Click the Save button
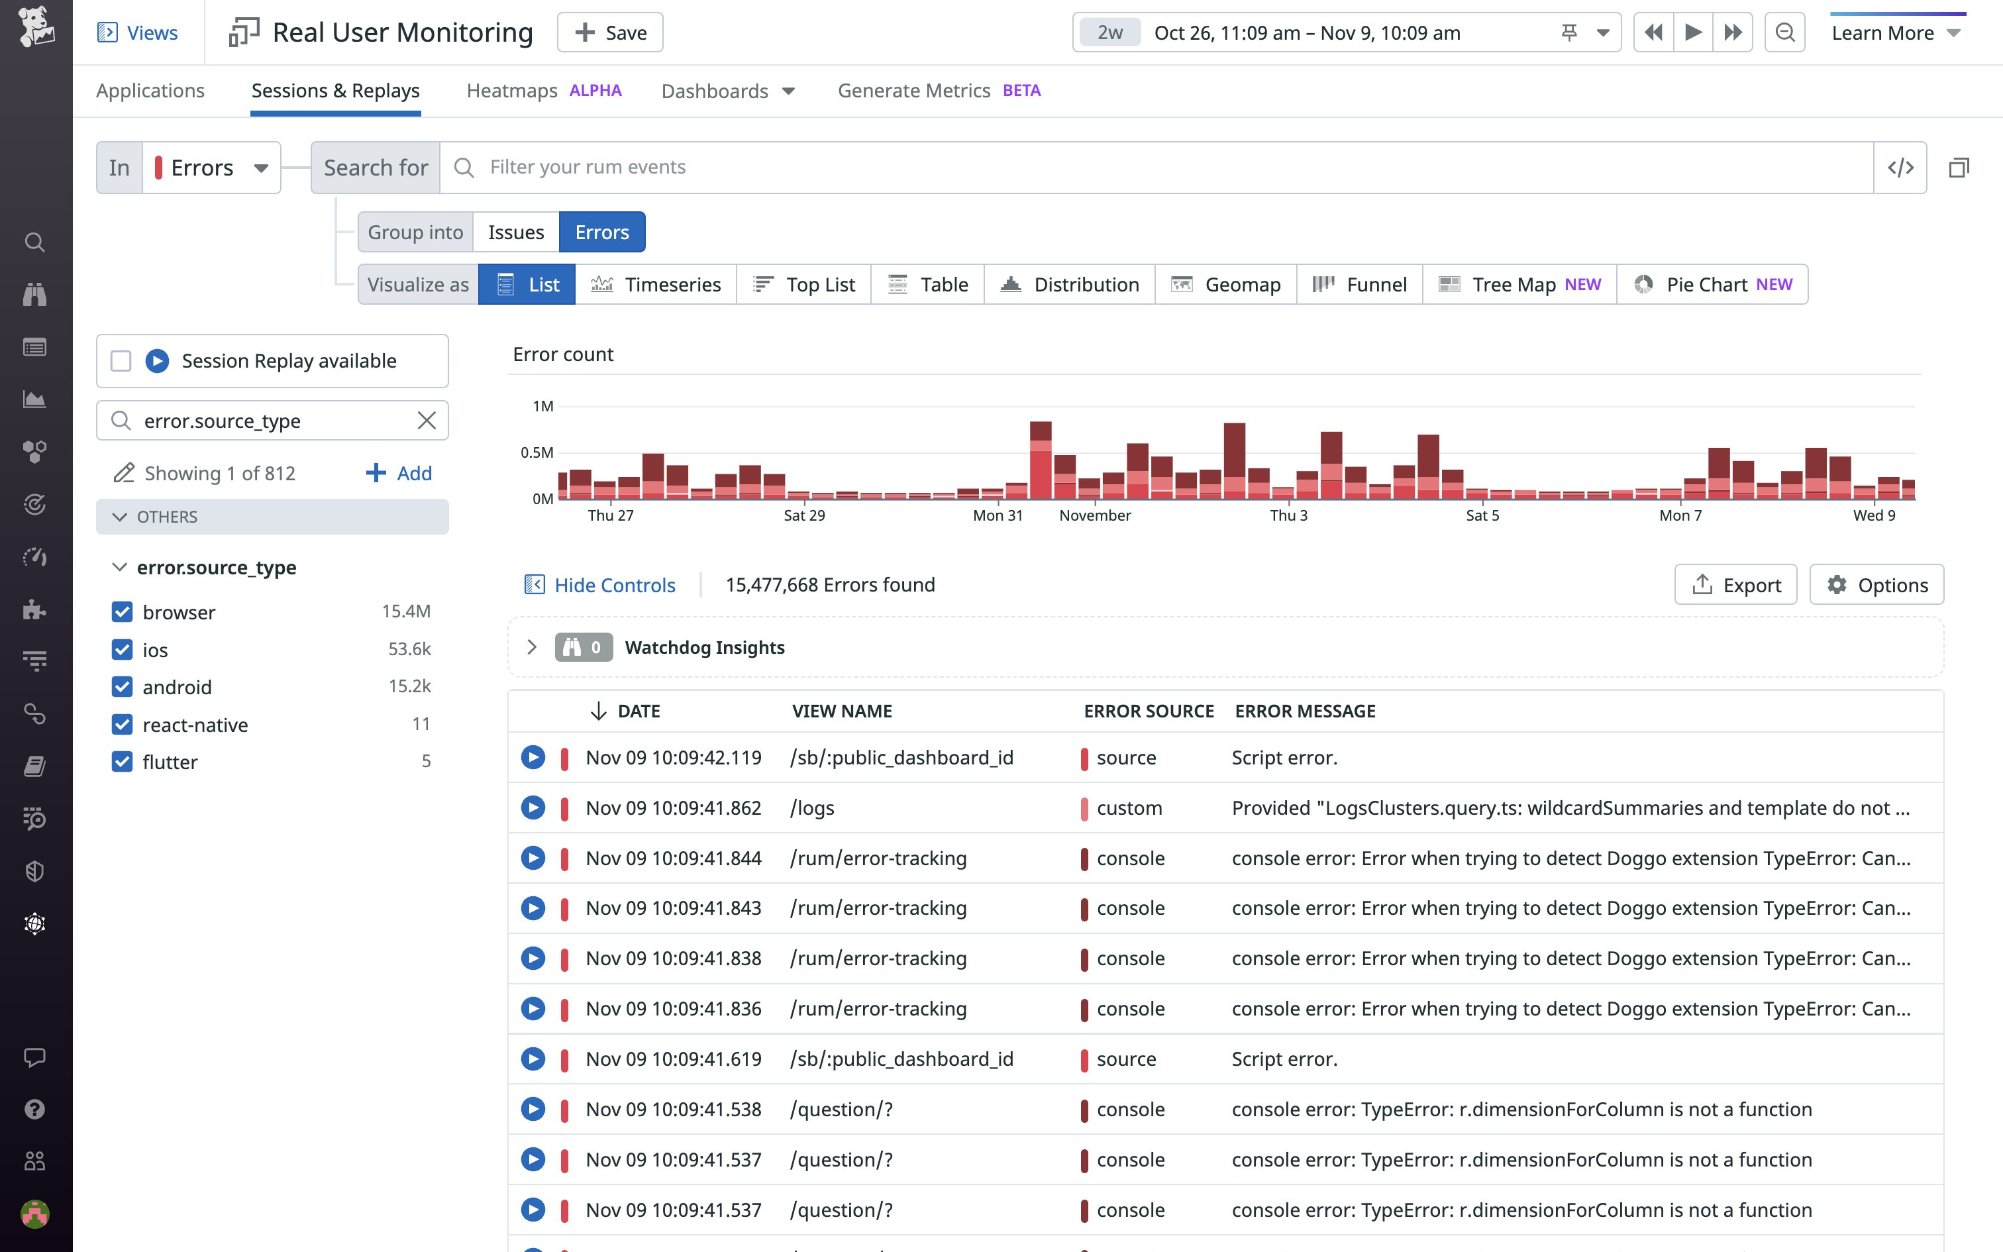 (x=610, y=32)
